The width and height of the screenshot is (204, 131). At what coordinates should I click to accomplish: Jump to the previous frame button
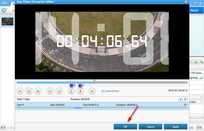[x=50, y=91]
